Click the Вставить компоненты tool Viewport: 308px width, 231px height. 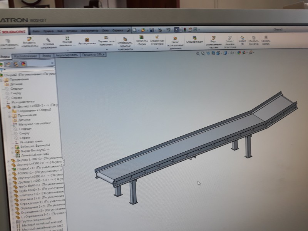pyautogui.click(x=30, y=42)
